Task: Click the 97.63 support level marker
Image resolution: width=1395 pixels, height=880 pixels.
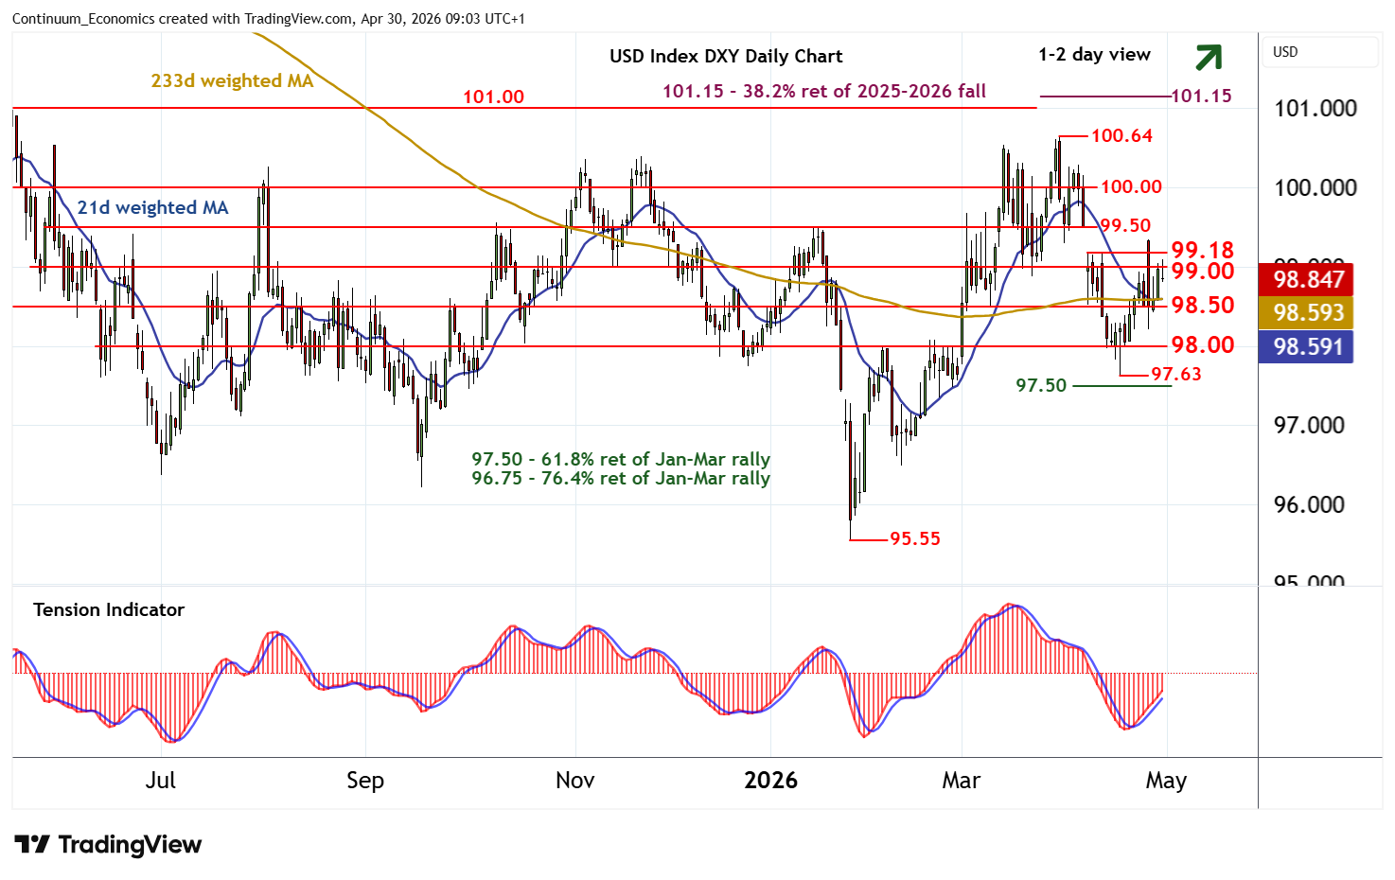Action: [1175, 375]
